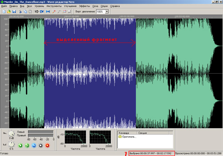Viewport: 223px width, 156px height.
Task: Open the Справка menu
Action: pyautogui.click(x=115, y=6)
